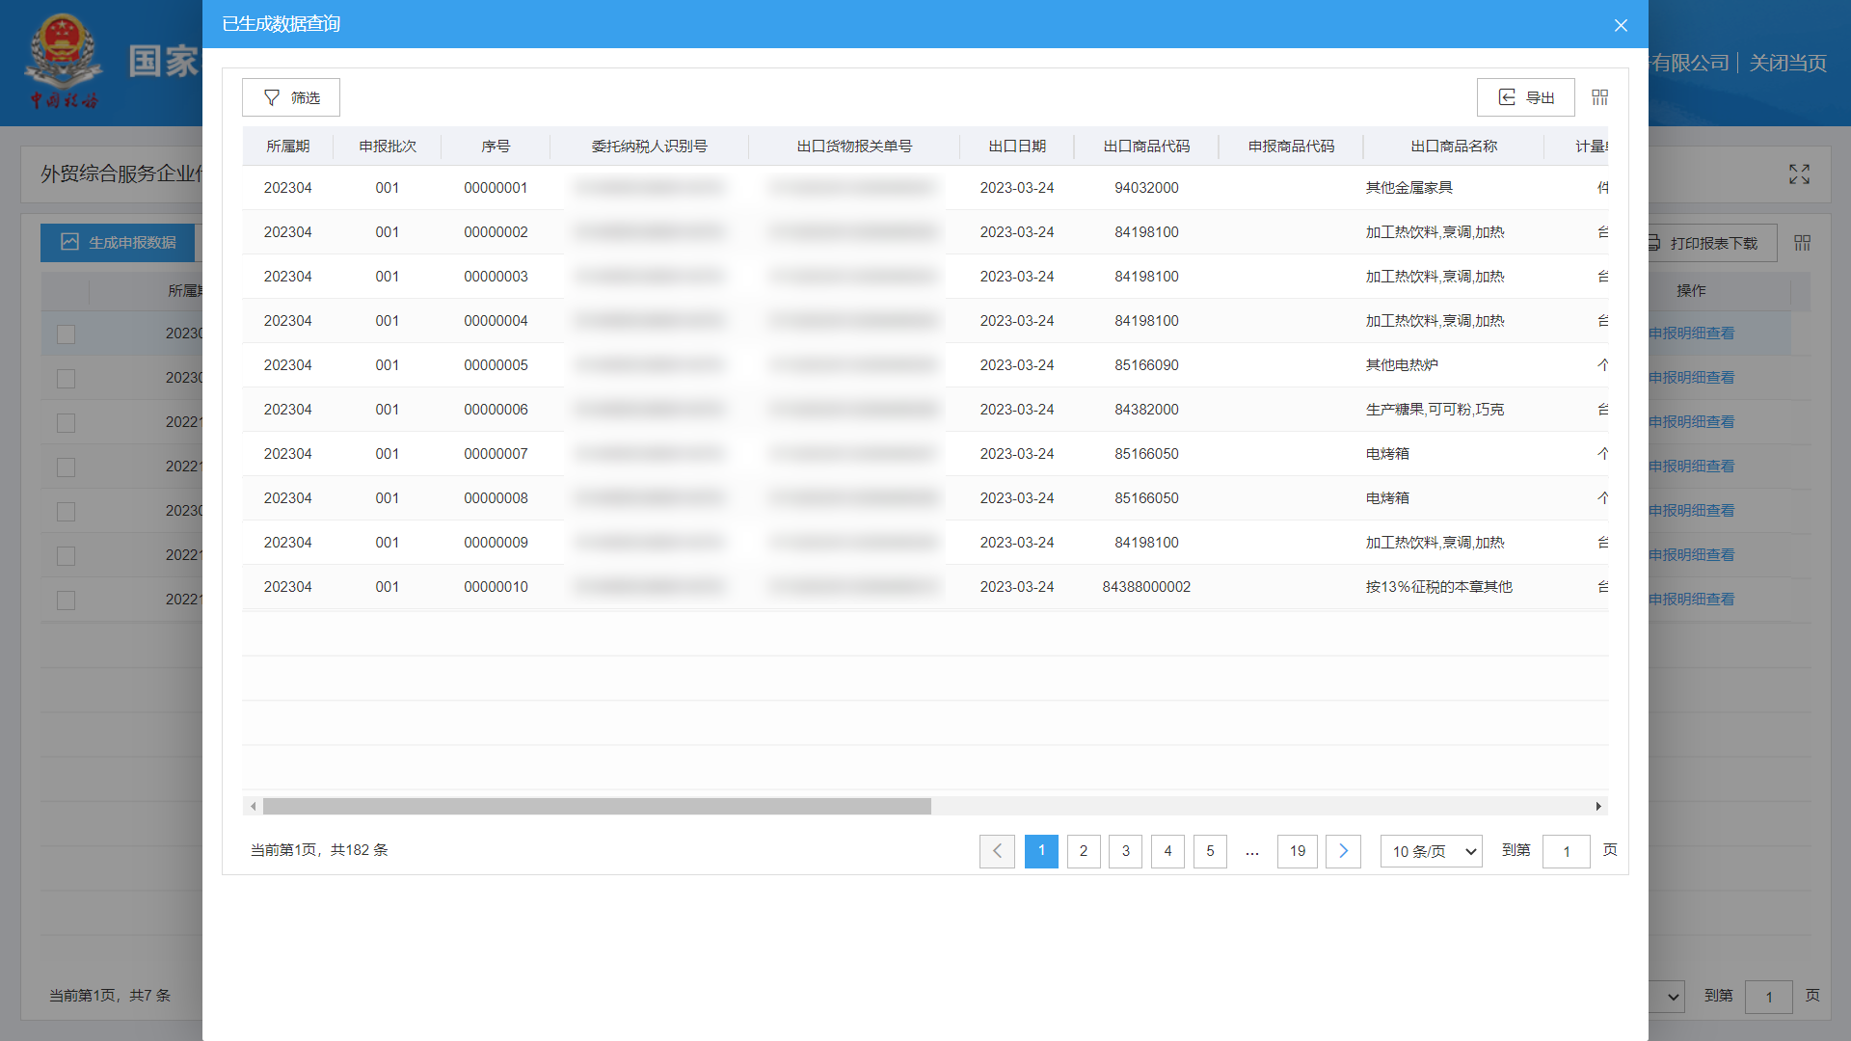Click the 打印报表下载 button

click(1711, 243)
